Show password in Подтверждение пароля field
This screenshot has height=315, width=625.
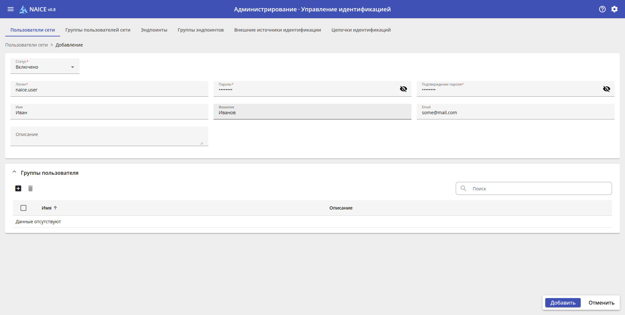(606, 89)
